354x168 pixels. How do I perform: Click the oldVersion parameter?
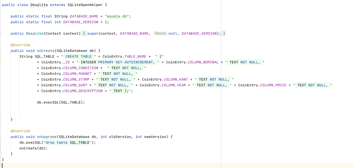(x=120, y=137)
